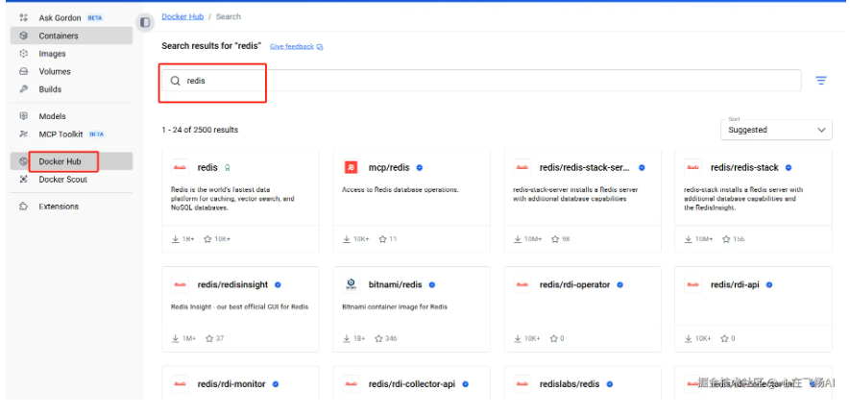This screenshot has height=415, width=850.
Task: Click verified badge next to redis/redisinsight
Action: [278, 284]
